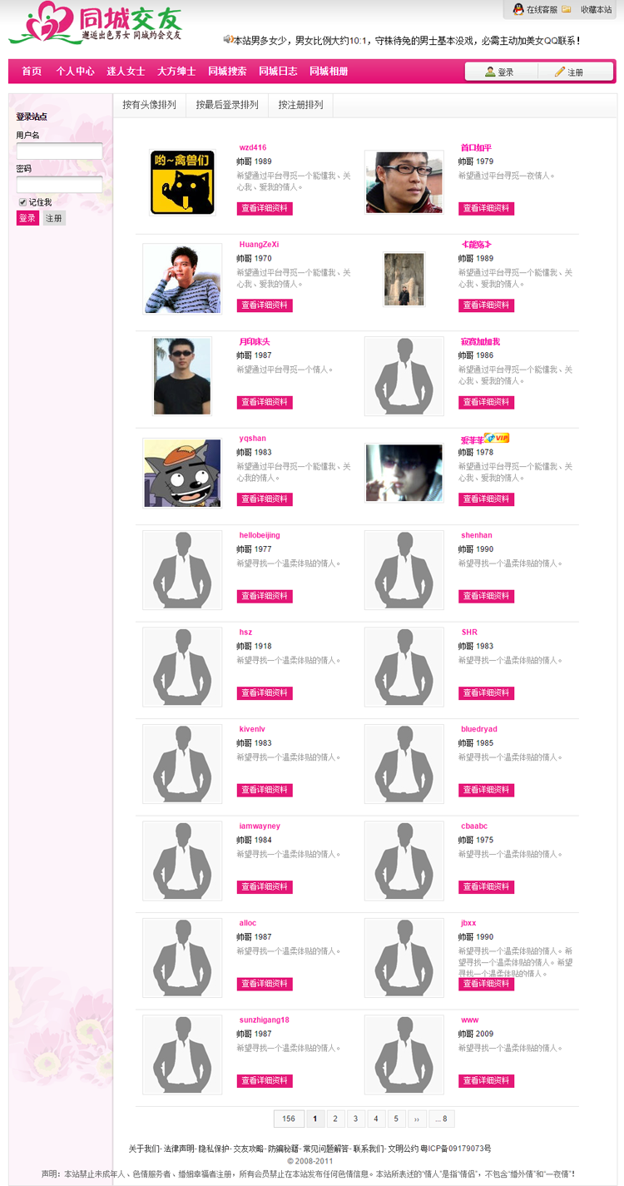Image resolution: width=624 pixels, height=1186 pixels.
Task: Open the 同城搜索 menu item
Action: pos(227,72)
